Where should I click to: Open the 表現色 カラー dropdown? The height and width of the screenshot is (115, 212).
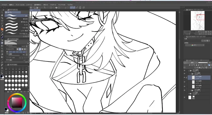click(195, 45)
